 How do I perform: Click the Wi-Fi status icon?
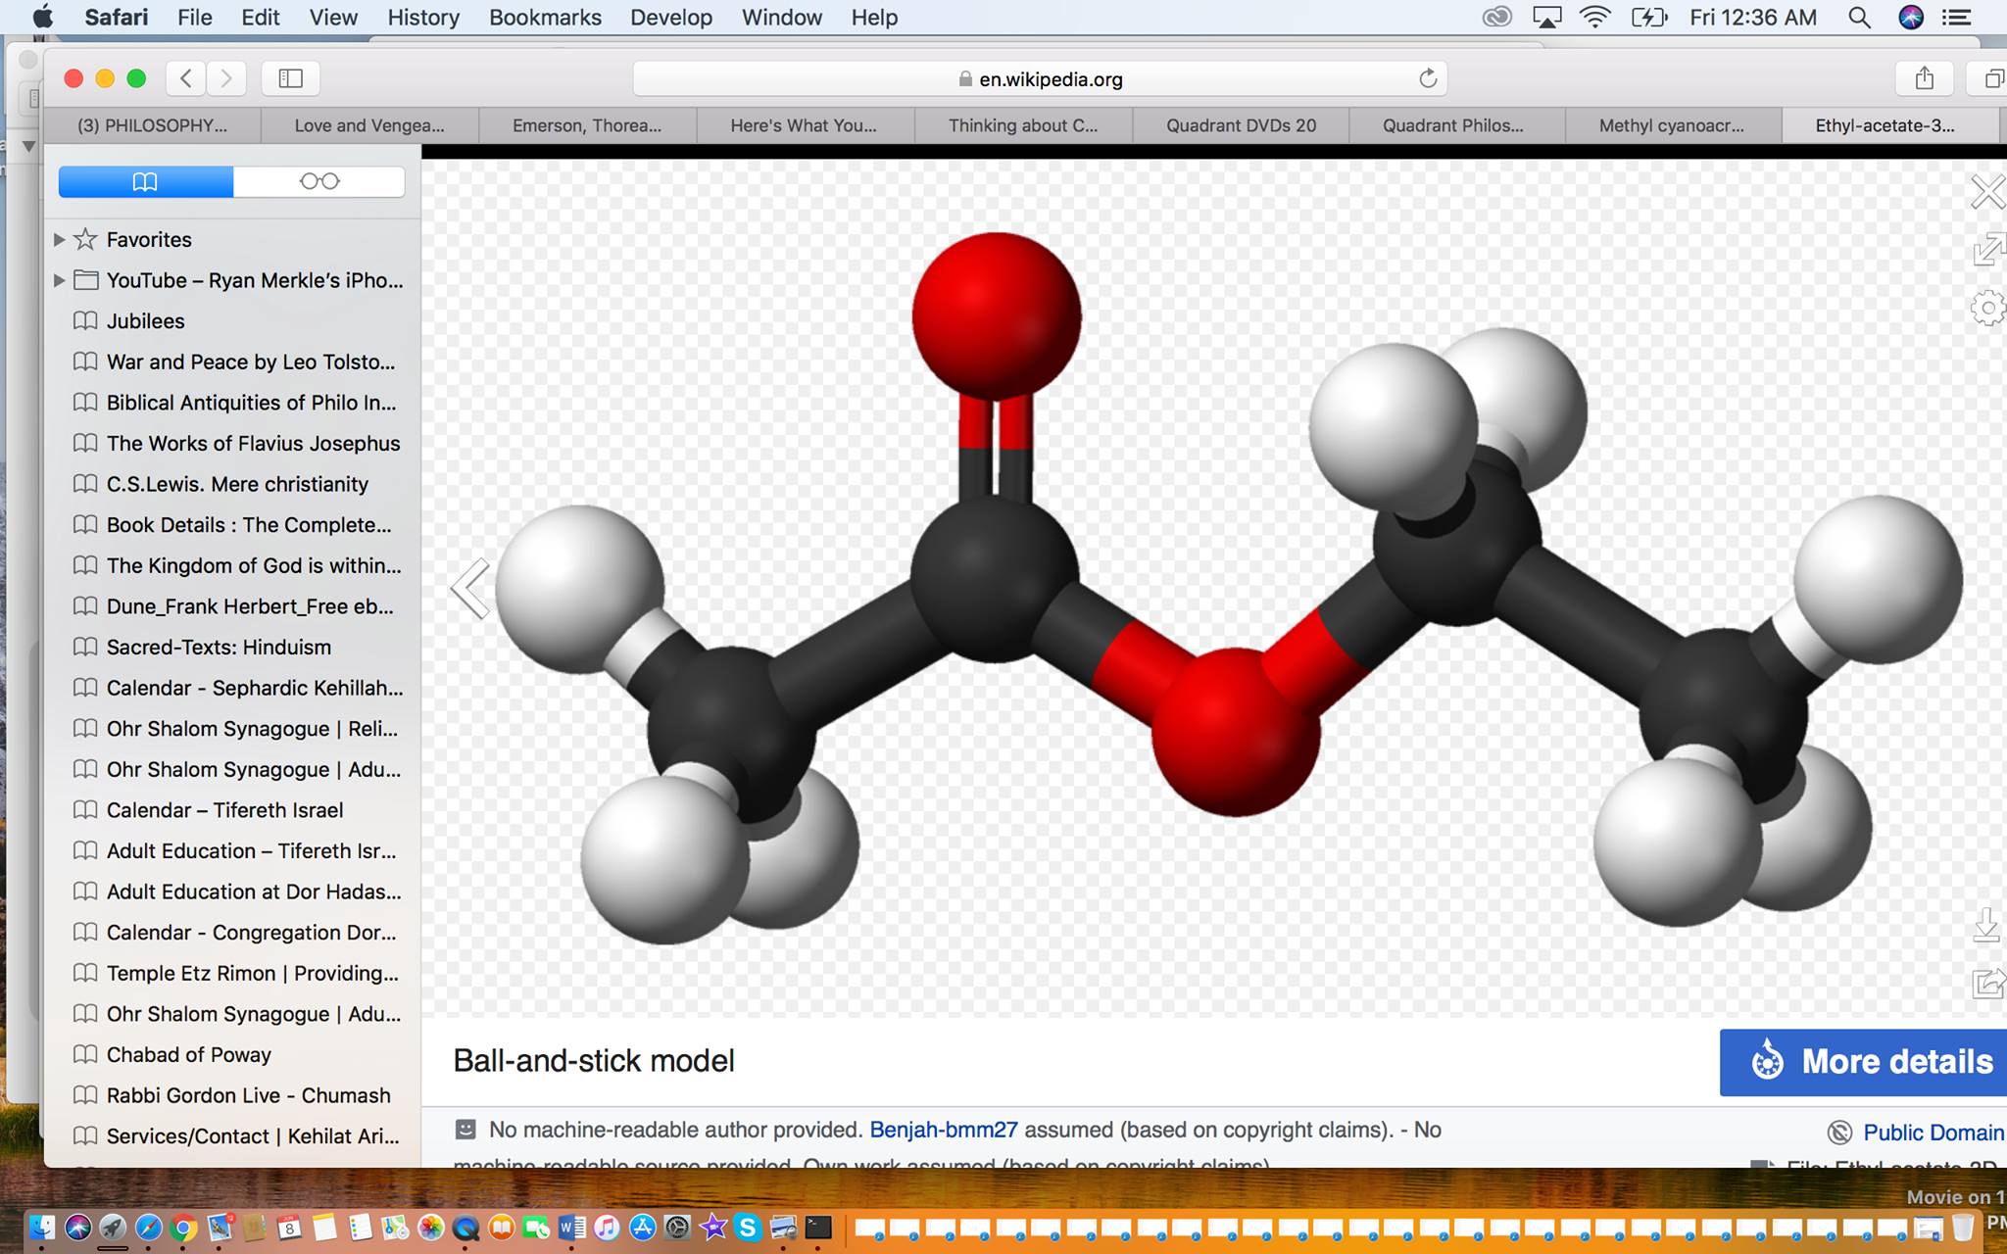[x=1595, y=18]
